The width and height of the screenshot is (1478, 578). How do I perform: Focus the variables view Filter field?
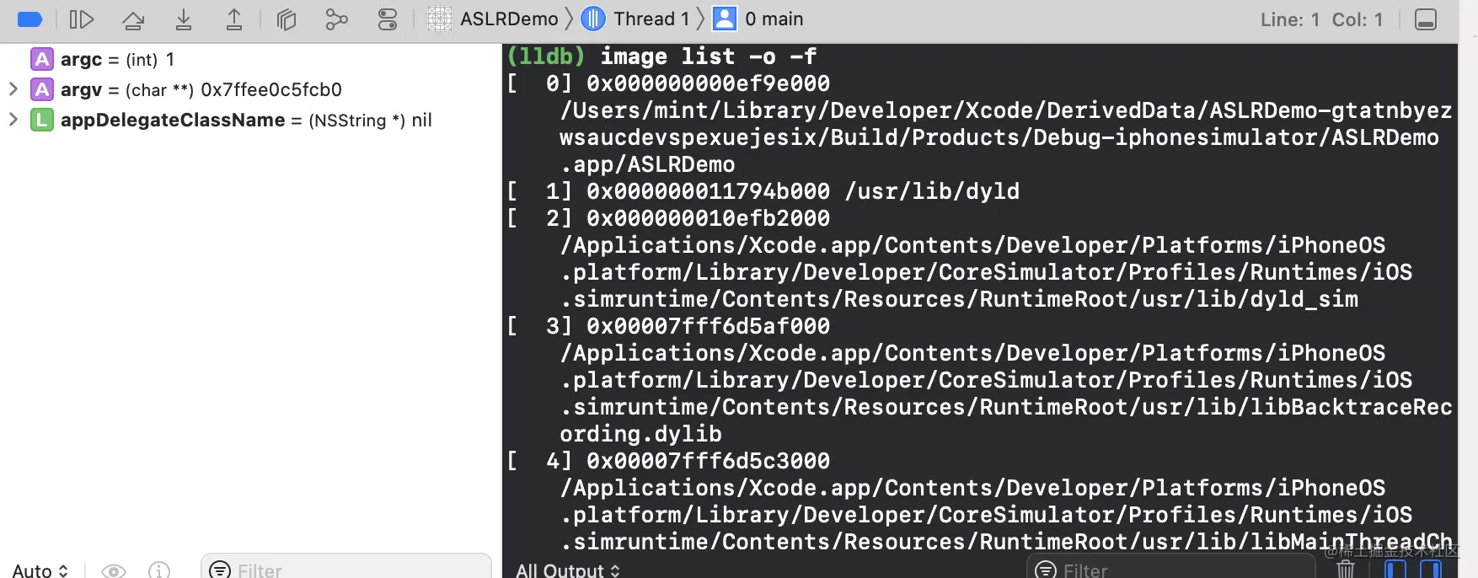tap(346, 568)
